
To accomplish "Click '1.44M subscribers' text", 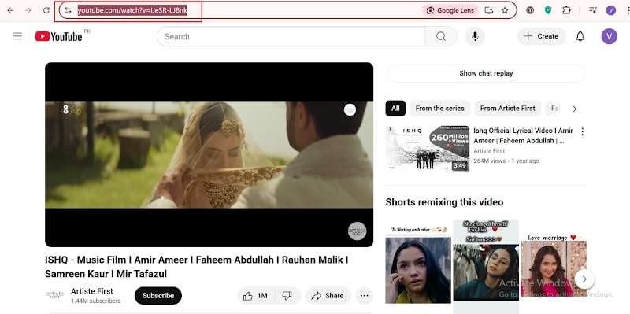I will (x=95, y=301).
